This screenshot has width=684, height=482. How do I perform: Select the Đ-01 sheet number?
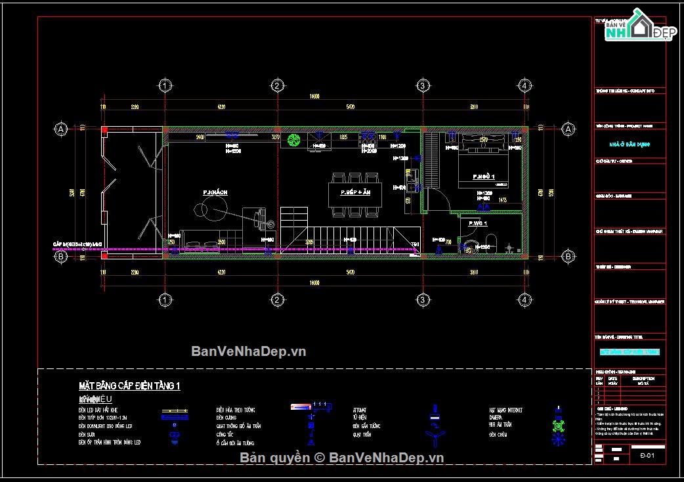pos(647,455)
